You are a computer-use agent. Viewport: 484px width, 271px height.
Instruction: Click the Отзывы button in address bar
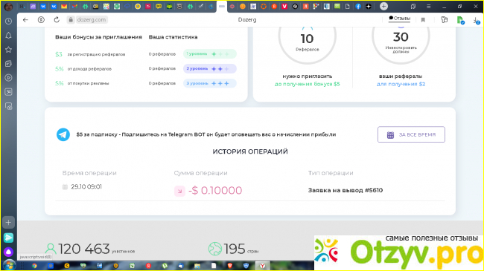click(399, 19)
